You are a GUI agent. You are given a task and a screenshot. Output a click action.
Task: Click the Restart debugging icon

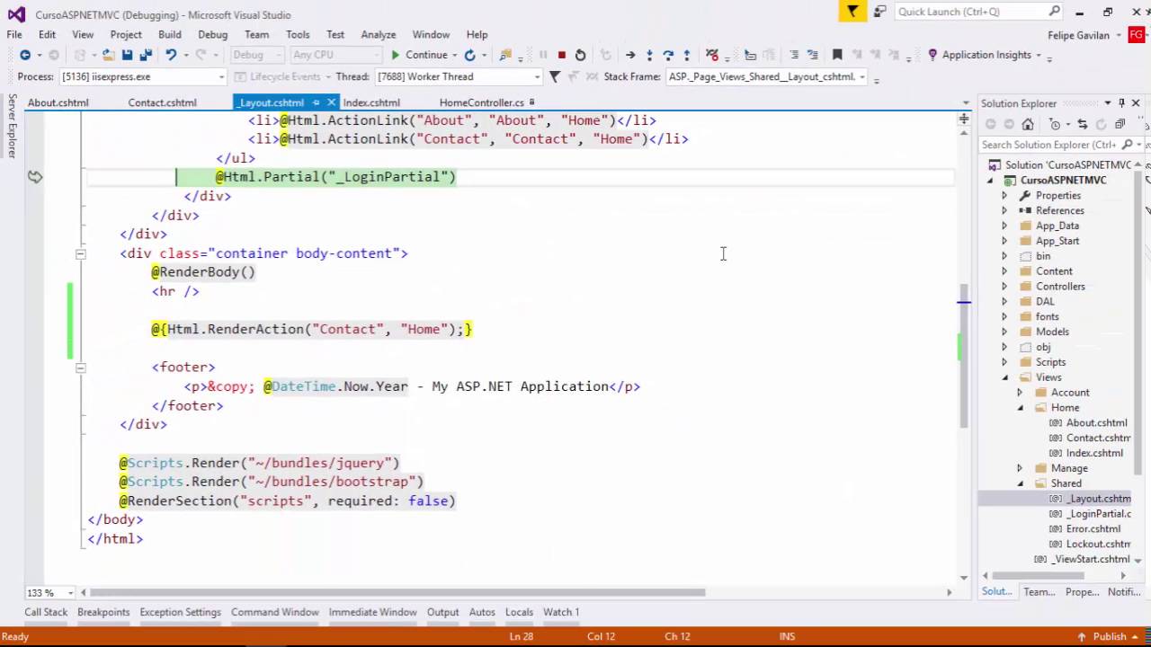pyautogui.click(x=581, y=55)
